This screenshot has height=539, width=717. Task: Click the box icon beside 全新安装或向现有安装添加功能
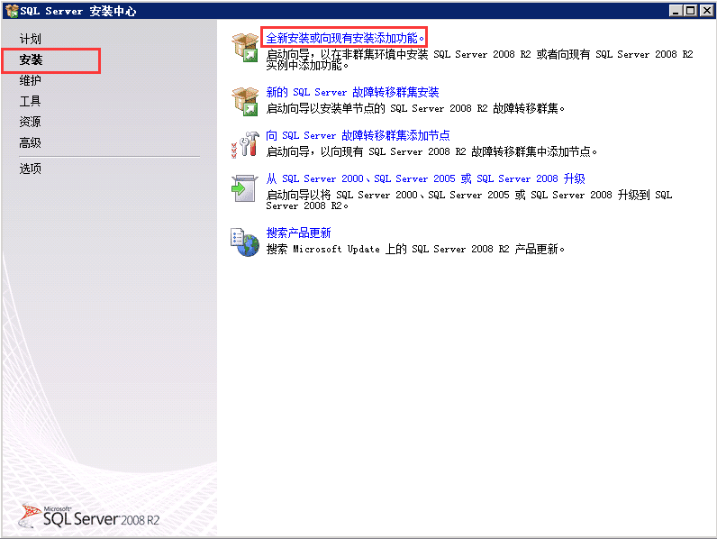pos(246,48)
